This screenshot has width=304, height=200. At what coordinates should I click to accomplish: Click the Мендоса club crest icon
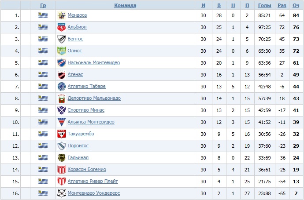coord(61,15)
